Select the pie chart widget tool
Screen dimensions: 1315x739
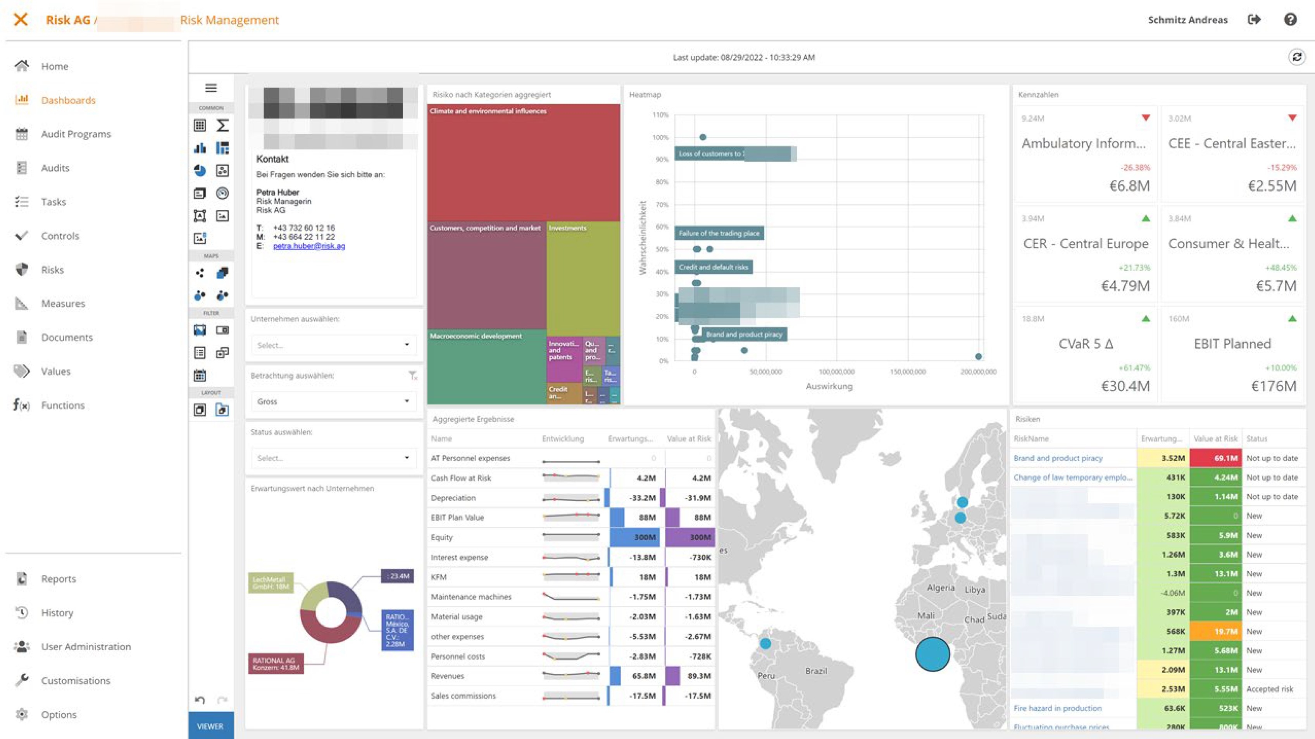(200, 171)
